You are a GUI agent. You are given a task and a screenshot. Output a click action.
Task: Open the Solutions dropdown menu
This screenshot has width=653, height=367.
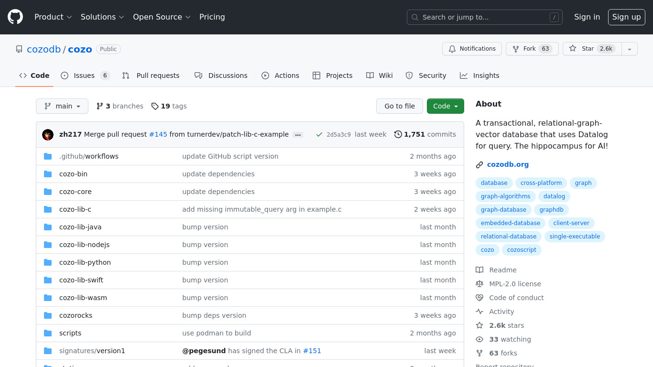102,17
